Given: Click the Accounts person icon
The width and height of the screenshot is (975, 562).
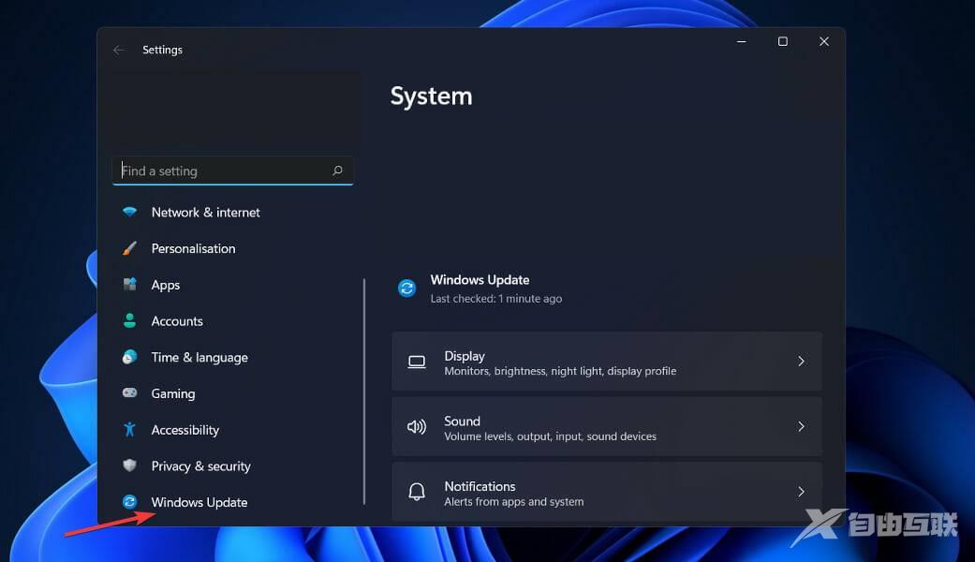Looking at the screenshot, I should tap(130, 321).
